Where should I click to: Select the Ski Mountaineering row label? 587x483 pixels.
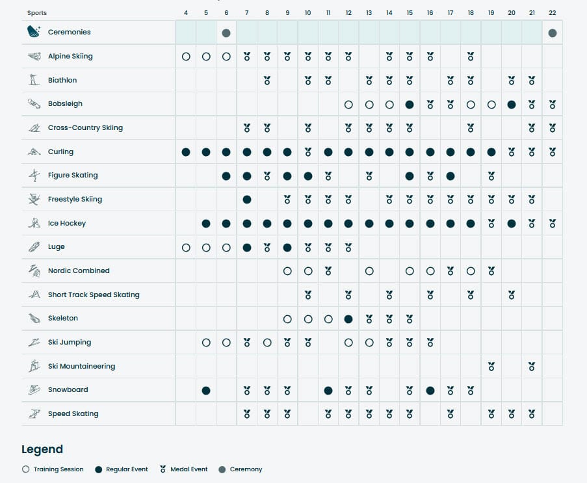81,367
